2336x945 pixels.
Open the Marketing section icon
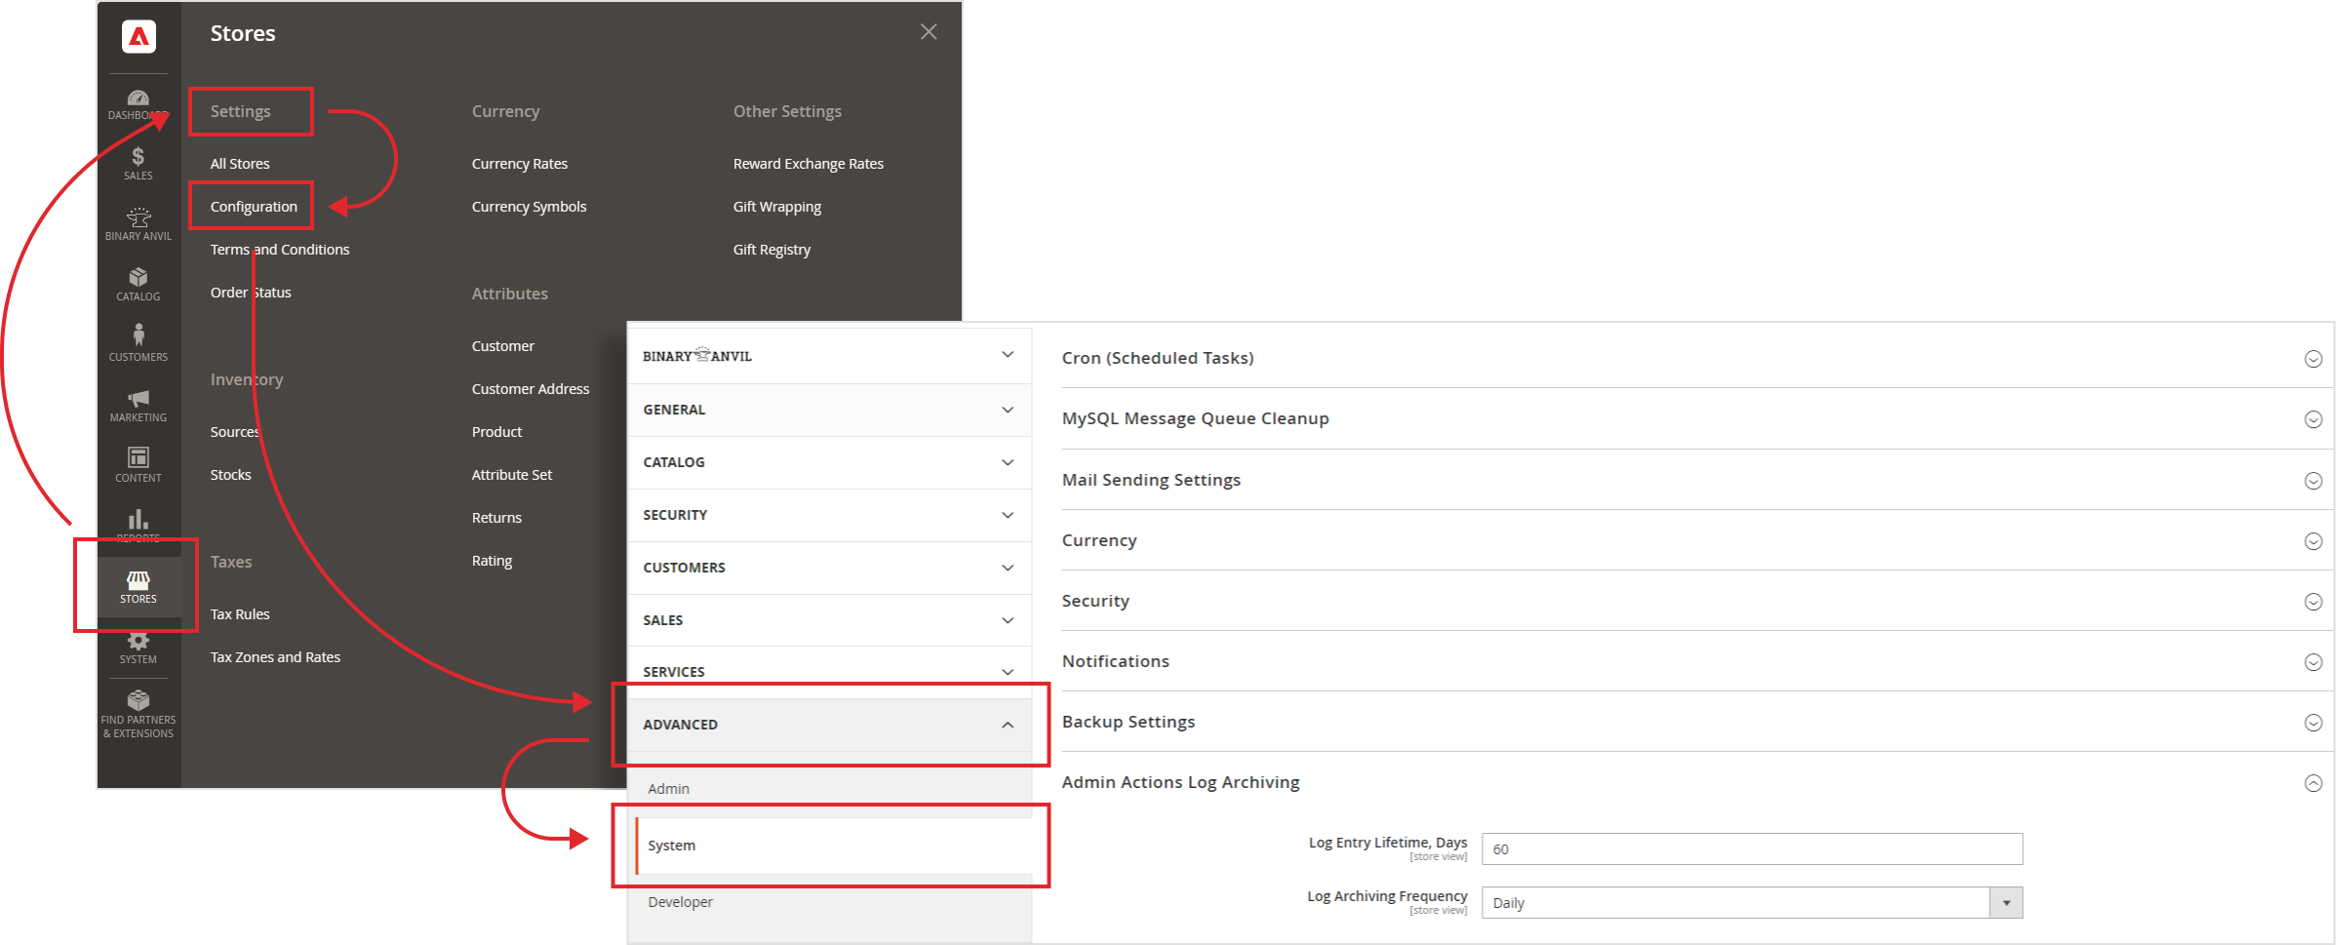coord(138,404)
